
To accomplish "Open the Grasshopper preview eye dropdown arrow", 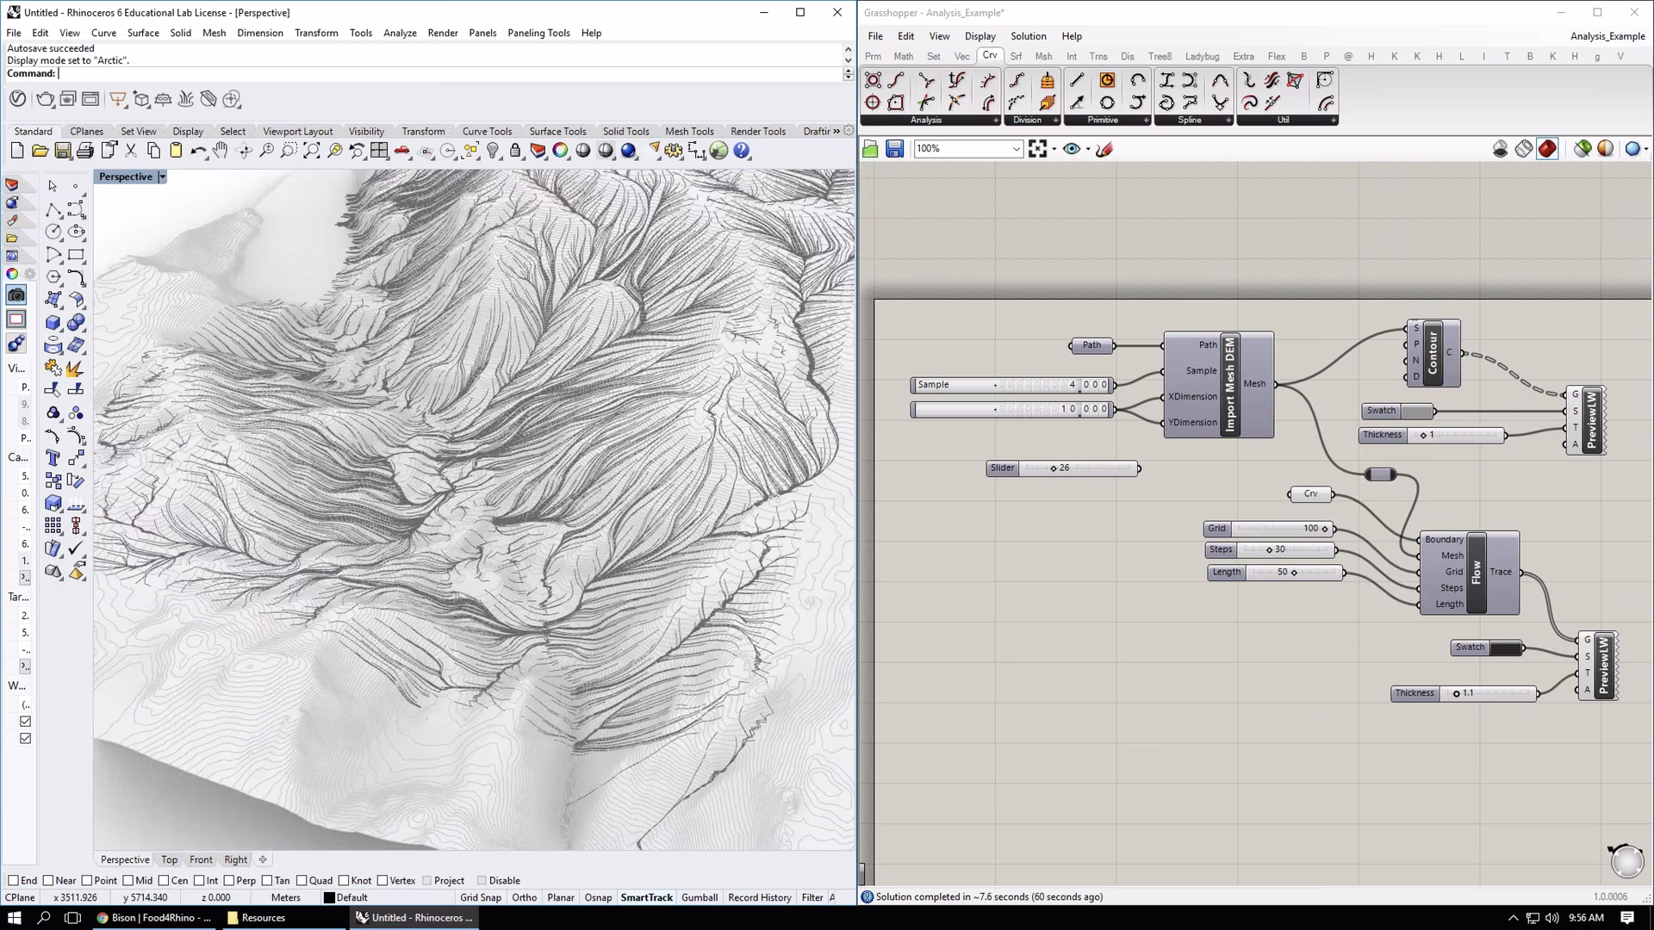I will [1088, 149].
